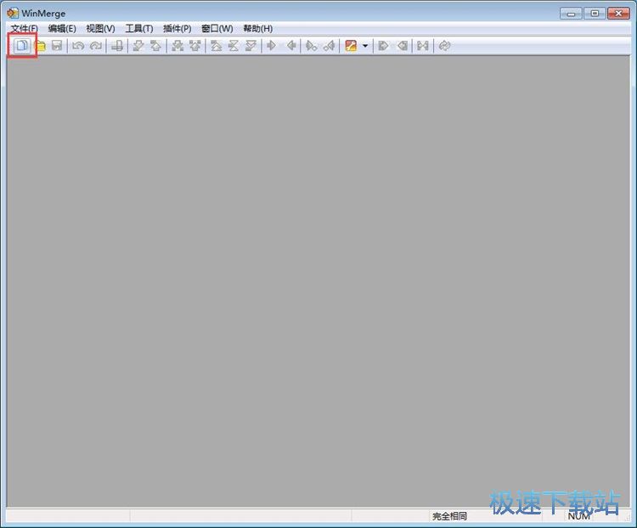Go to next difference (down arrow)
This screenshot has height=528, width=637.
pyautogui.click(x=138, y=46)
